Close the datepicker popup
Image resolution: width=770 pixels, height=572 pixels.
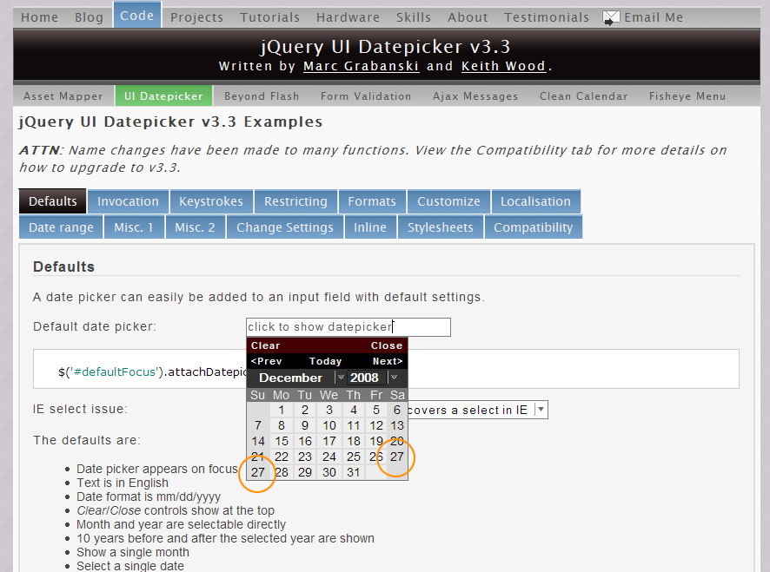click(387, 345)
